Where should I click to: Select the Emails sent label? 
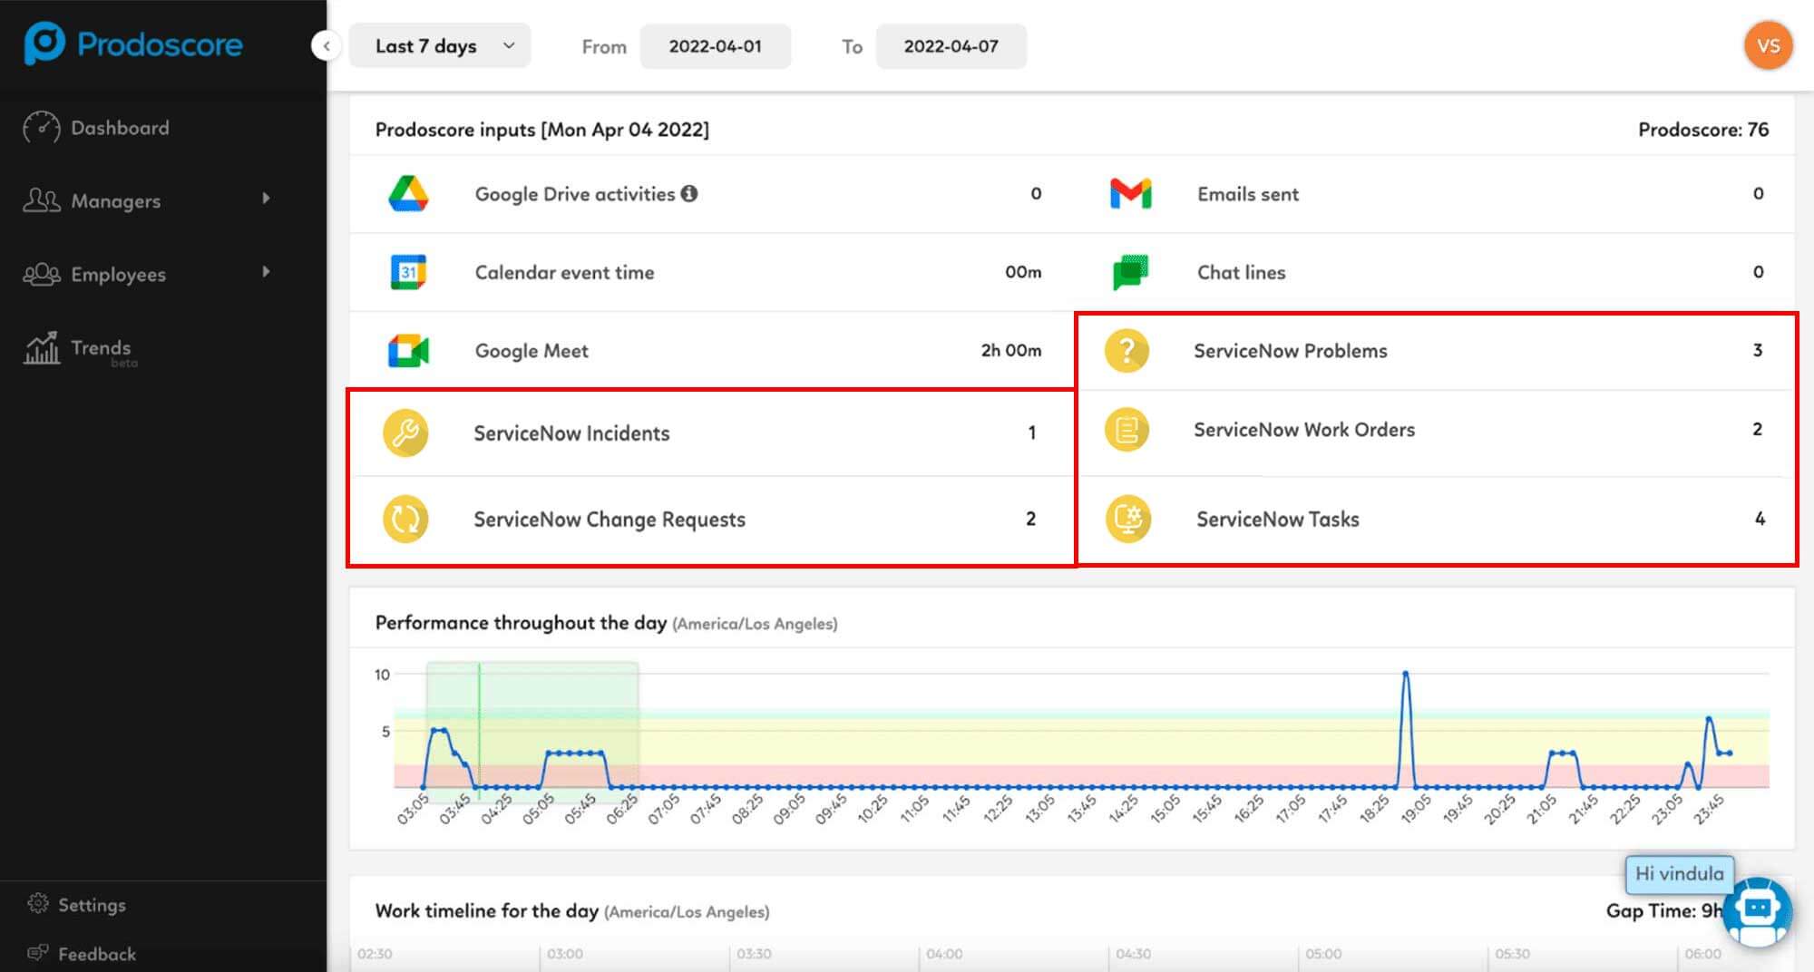point(1248,194)
